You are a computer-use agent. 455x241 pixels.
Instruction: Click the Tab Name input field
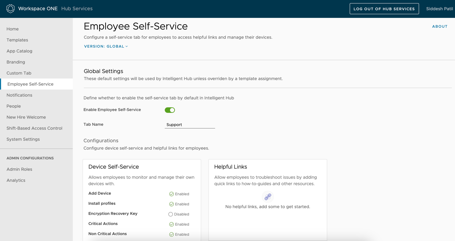pos(190,125)
